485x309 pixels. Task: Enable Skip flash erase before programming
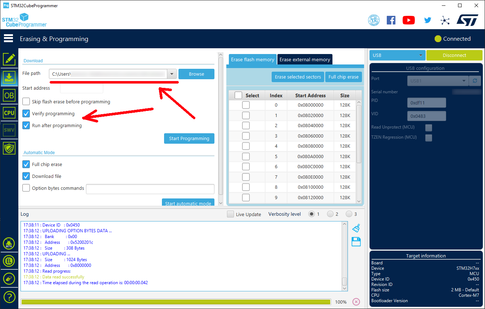[x=26, y=102]
